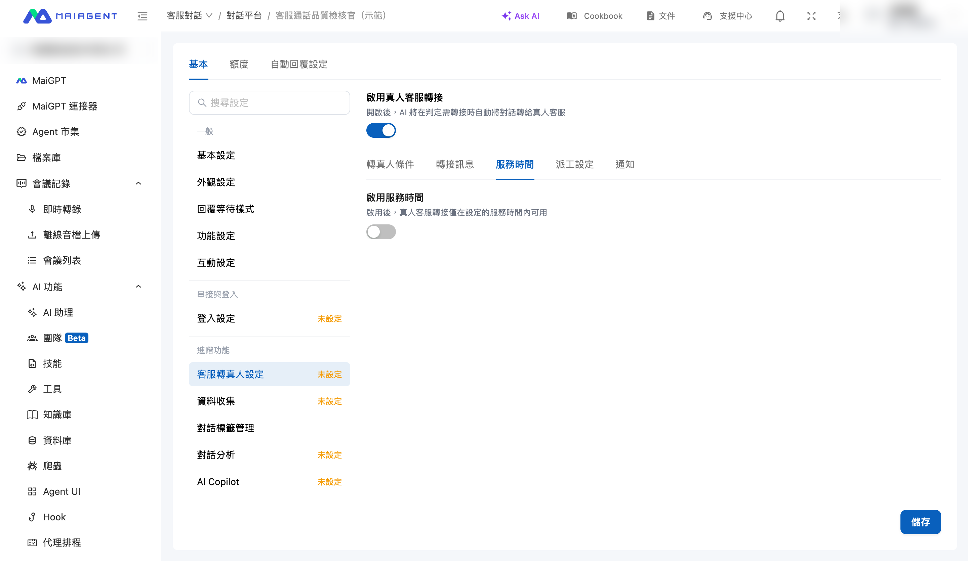
Task: Select the 轉接訊息 sub-tab
Action: 455,164
